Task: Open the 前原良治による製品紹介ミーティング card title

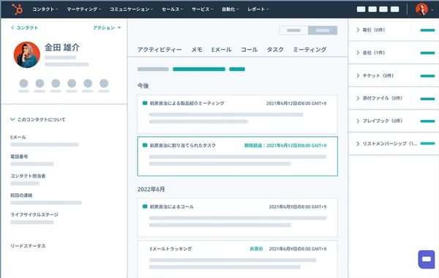Action: click(187, 103)
